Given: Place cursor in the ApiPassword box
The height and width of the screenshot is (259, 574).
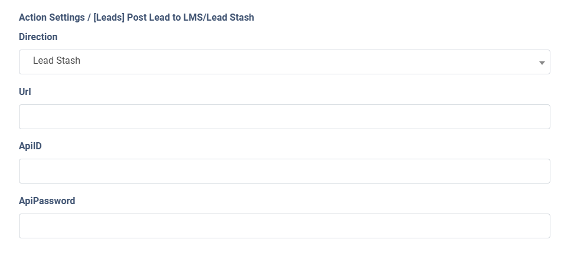Looking at the screenshot, I should click(284, 226).
